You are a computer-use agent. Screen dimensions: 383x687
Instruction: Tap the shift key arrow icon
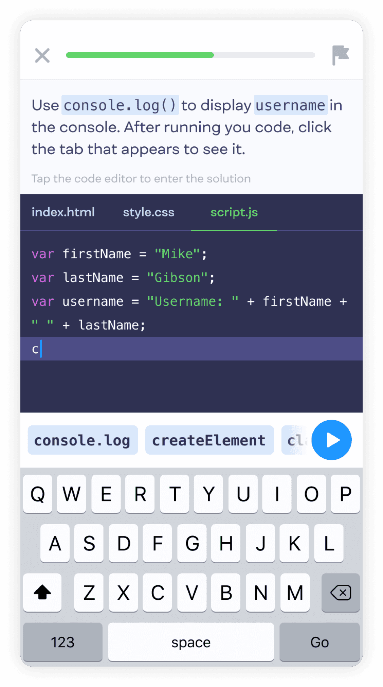pos(42,592)
